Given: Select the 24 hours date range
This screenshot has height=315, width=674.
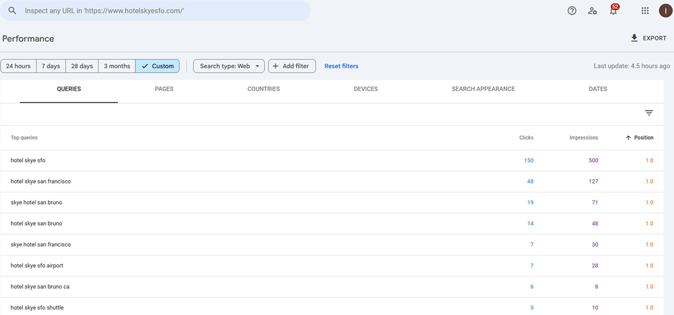Looking at the screenshot, I should coord(19,66).
